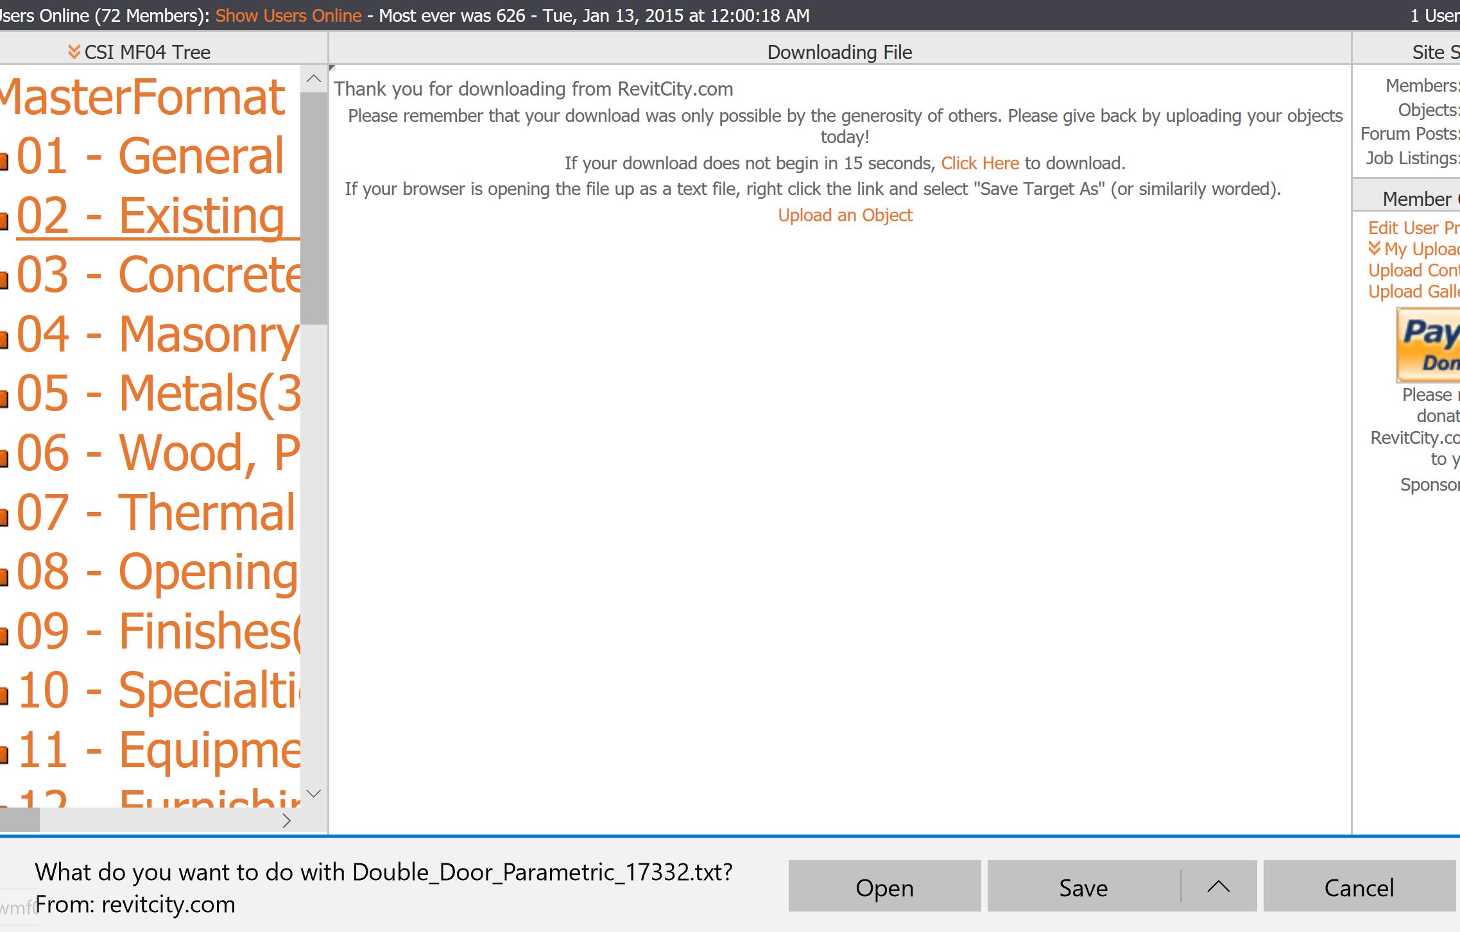The image size is (1460, 932).
Task: Click the MasterFormat root node
Action: [142, 97]
